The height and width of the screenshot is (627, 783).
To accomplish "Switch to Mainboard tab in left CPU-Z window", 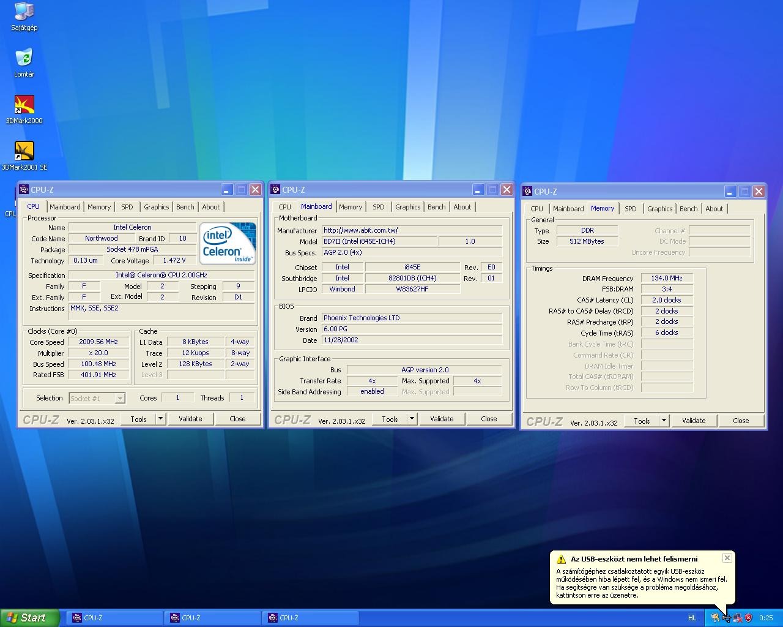I will [65, 207].
